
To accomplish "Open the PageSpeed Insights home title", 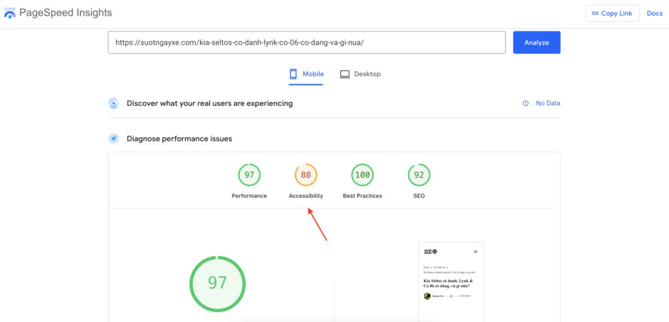I will (x=66, y=13).
